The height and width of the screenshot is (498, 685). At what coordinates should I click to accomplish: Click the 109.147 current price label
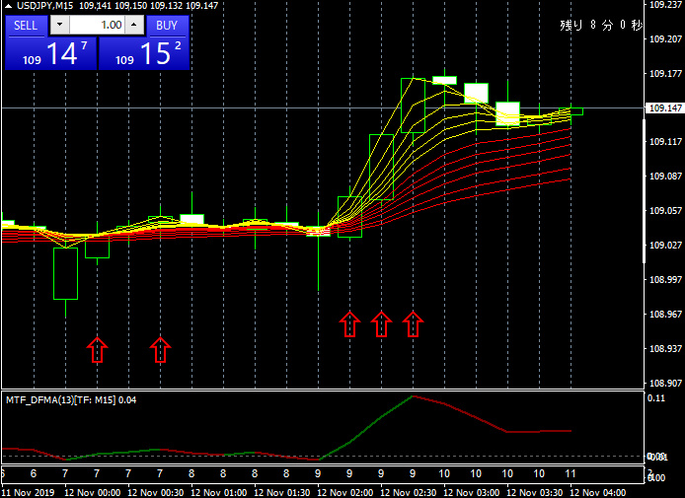point(664,107)
